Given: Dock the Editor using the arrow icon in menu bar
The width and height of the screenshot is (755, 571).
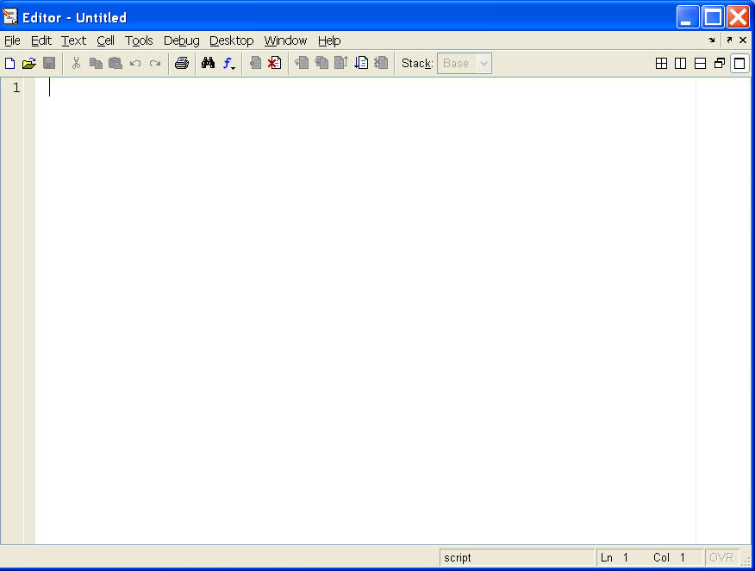Looking at the screenshot, I should [x=712, y=40].
